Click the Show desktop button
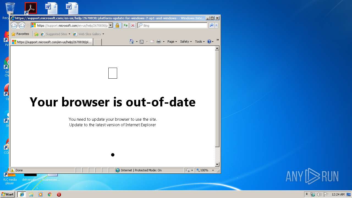 [349, 194]
